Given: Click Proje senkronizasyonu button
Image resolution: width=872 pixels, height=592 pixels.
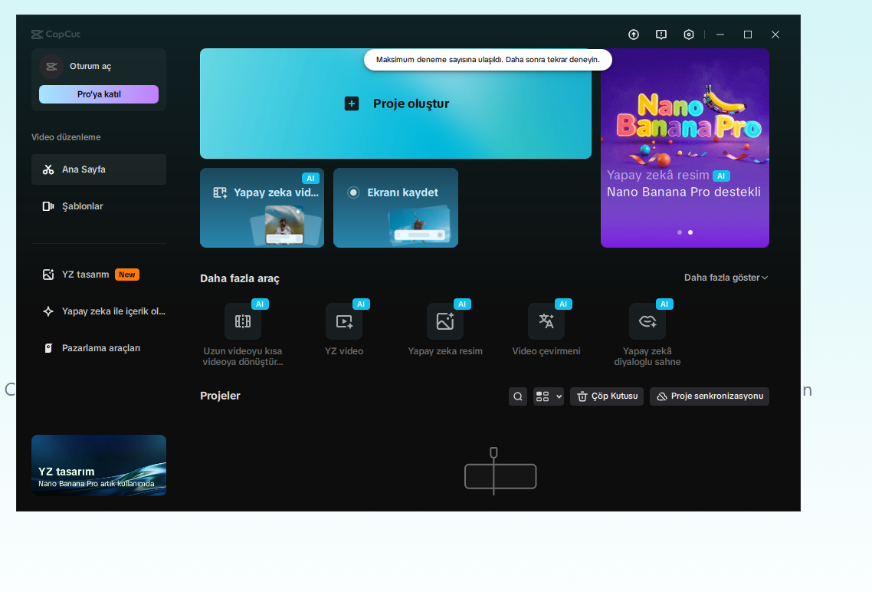Looking at the screenshot, I should point(710,396).
